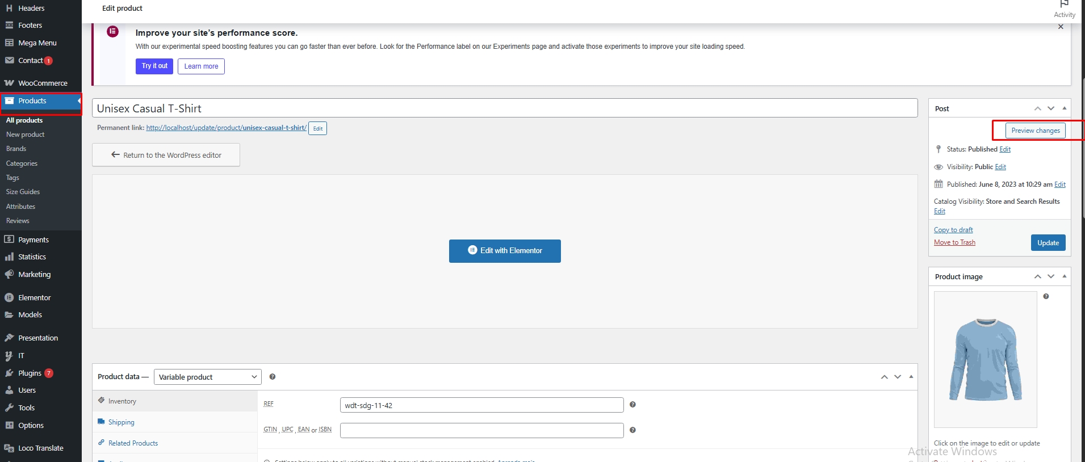Screen dimensions: 1085x462
Task: Click the Activity flag icon
Action: coord(1064,5)
